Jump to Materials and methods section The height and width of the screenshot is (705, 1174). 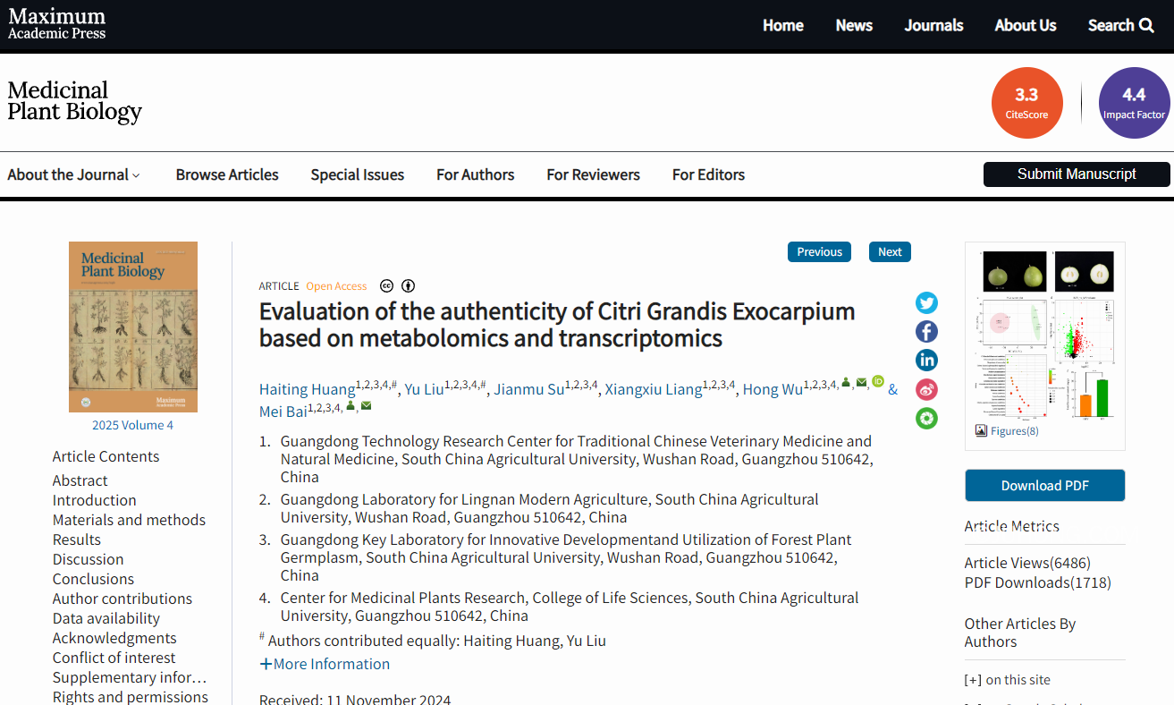pyautogui.click(x=129, y=520)
